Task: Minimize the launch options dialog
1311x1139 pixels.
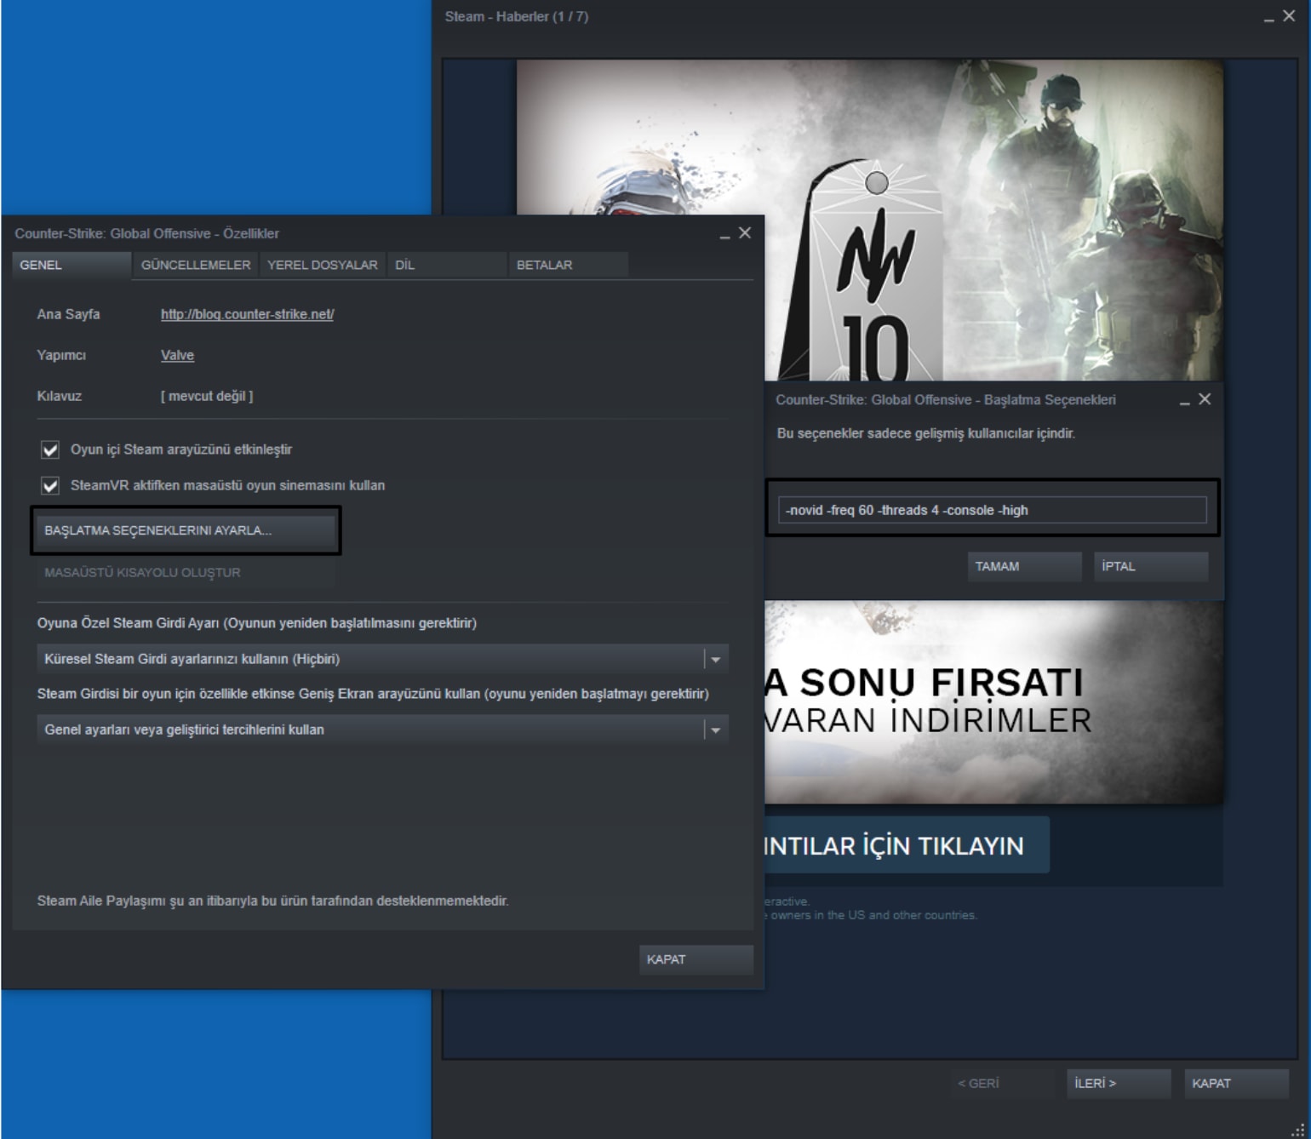Action: pyautogui.click(x=1184, y=400)
